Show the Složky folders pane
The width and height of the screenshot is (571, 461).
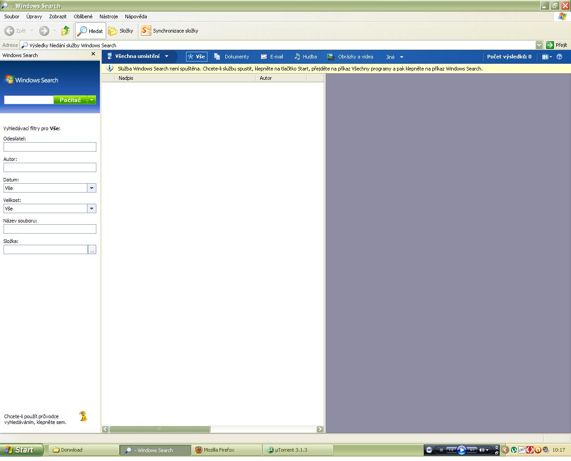(x=121, y=31)
